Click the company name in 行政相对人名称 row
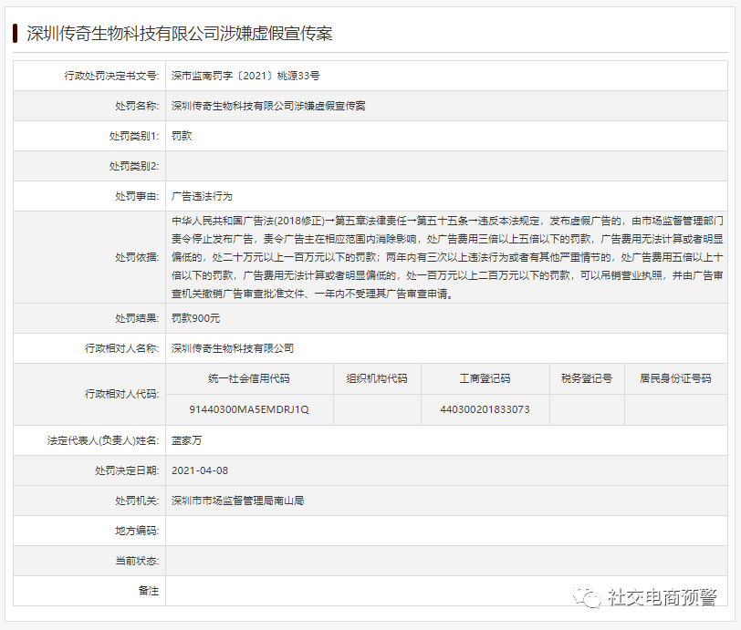This screenshot has width=741, height=630. pos(233,348)
